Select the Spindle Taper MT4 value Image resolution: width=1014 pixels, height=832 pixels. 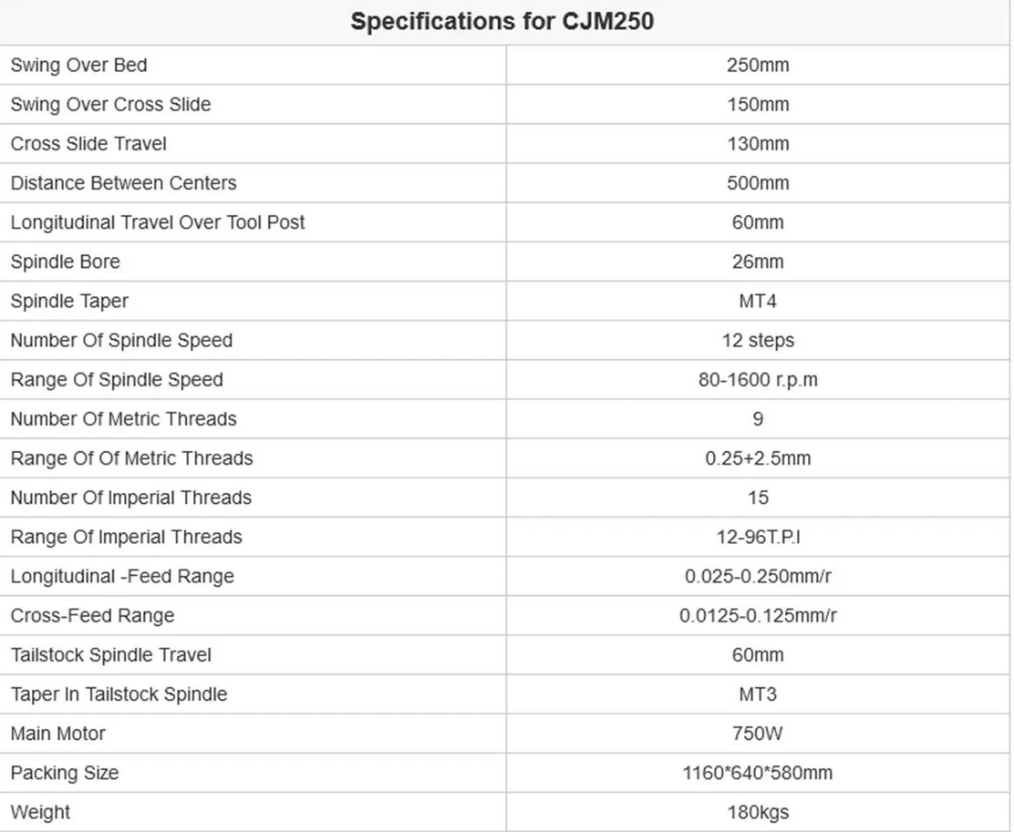pyautogui.click(x=758, y=302)
